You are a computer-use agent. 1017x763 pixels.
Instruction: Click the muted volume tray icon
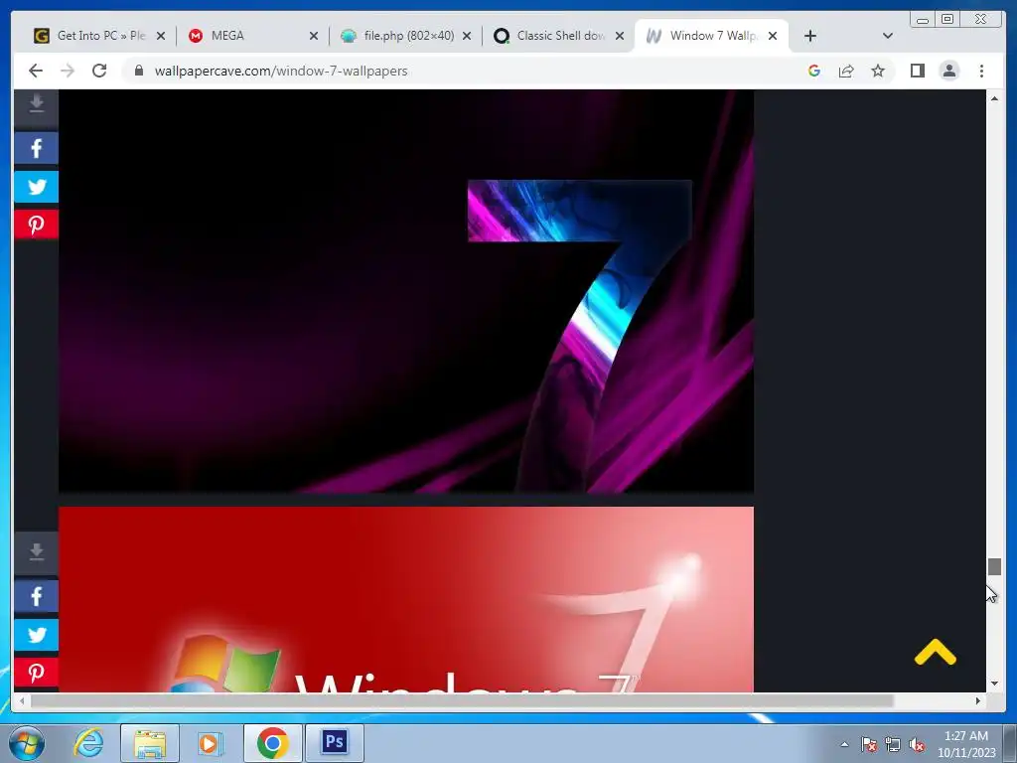tap(917, 744)
